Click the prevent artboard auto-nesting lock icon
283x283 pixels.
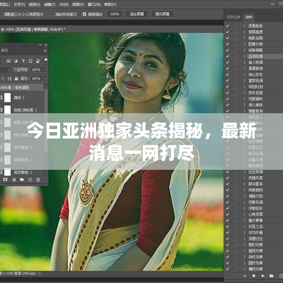click(x=9, y=78)
